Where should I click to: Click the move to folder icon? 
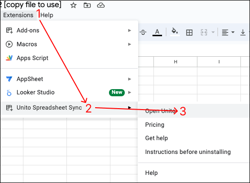(x=87, y=5)
